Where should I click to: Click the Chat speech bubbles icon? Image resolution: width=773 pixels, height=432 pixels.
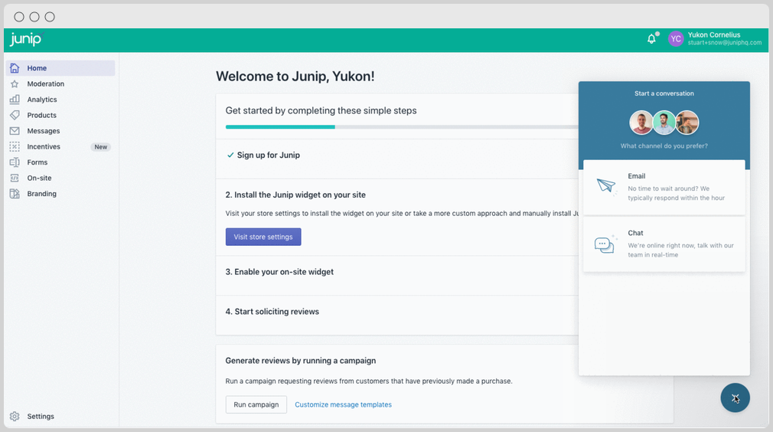605,244
